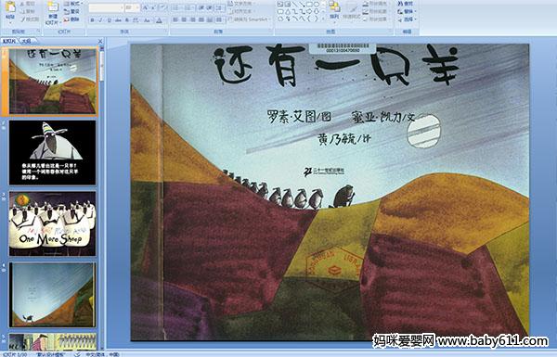Switch to the Slides tab in the left pane
This screenshot has height=357, width=557.
[9, 41]
